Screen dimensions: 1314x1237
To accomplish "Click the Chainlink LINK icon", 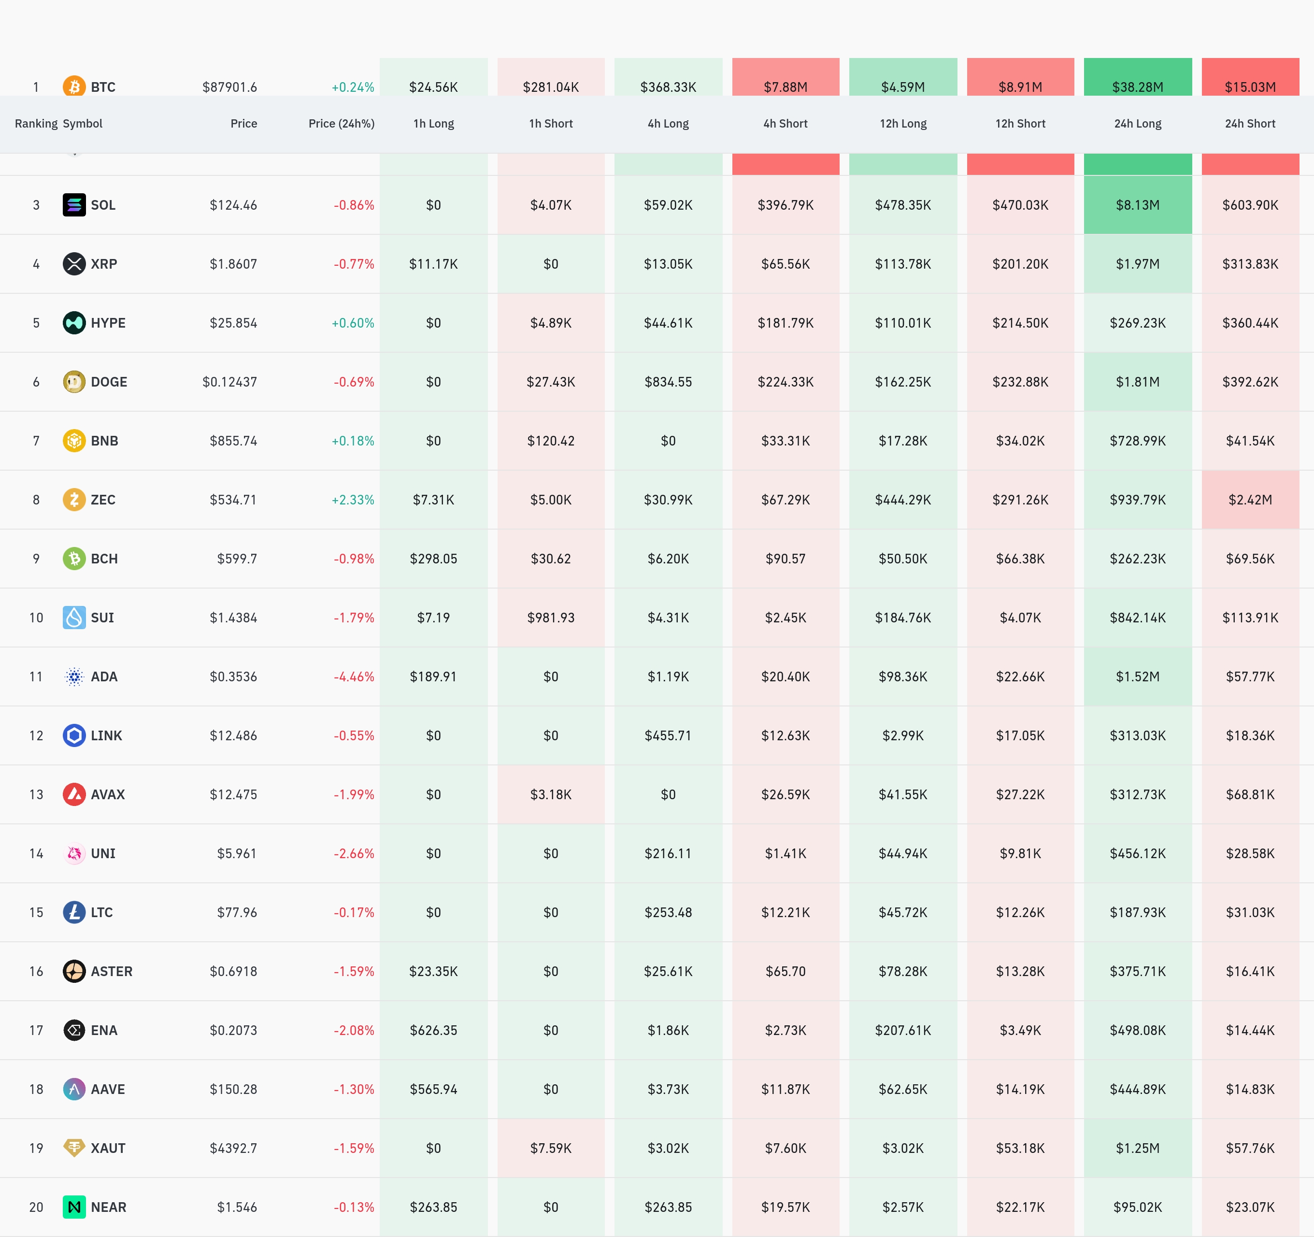I will pyautogui.click(x=74, y=735).
